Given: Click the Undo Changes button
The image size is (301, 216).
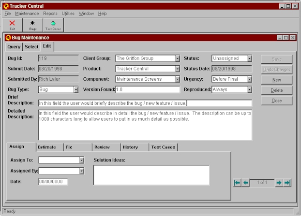Looking at the screenshot, I should click(x=277, y=70).
